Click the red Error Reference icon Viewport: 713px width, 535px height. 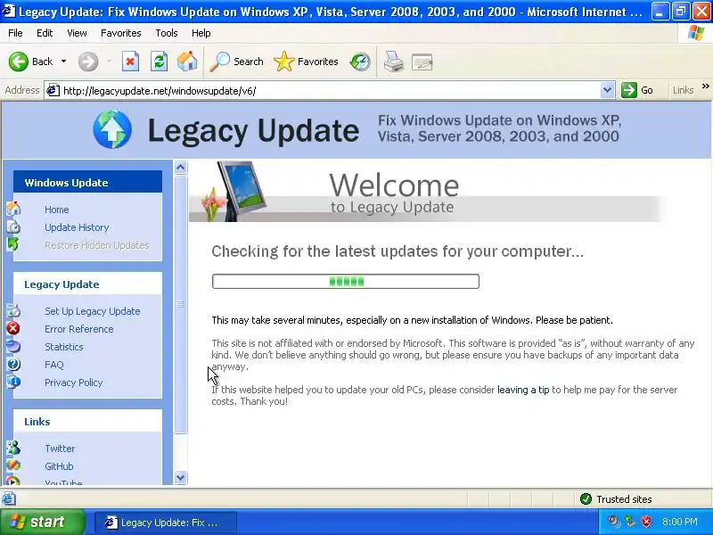[13, 328]
